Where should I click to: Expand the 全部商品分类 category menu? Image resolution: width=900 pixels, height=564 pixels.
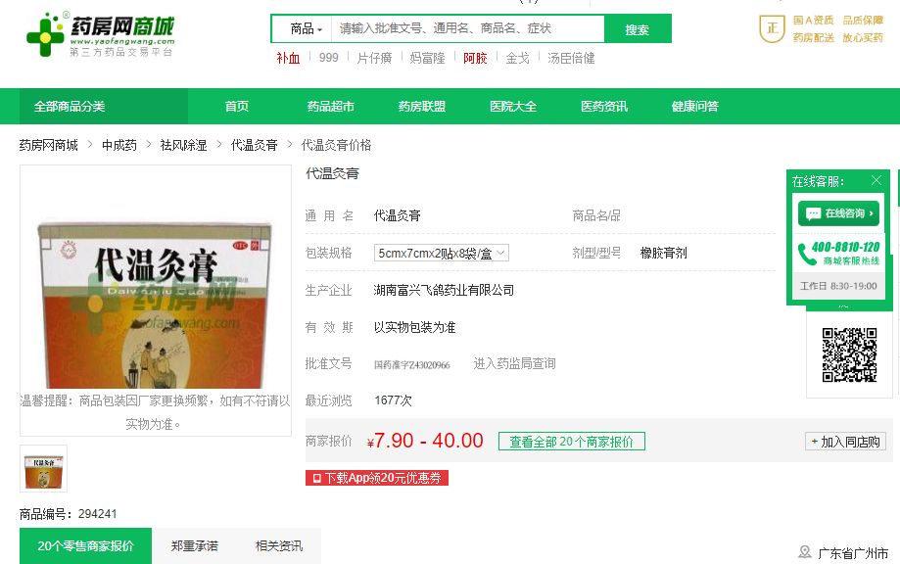(103, 106)
